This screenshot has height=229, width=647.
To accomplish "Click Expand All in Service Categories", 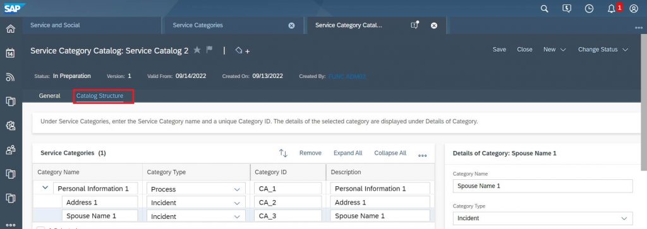I will 348,153.
